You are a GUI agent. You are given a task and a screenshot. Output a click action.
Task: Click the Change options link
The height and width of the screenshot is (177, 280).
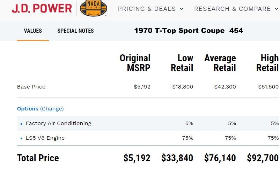(52, 109)
